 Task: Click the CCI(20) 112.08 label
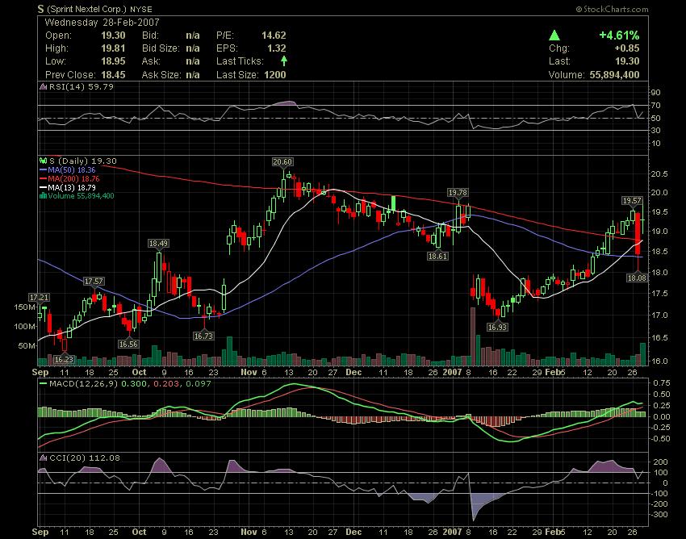click(85, 458)
